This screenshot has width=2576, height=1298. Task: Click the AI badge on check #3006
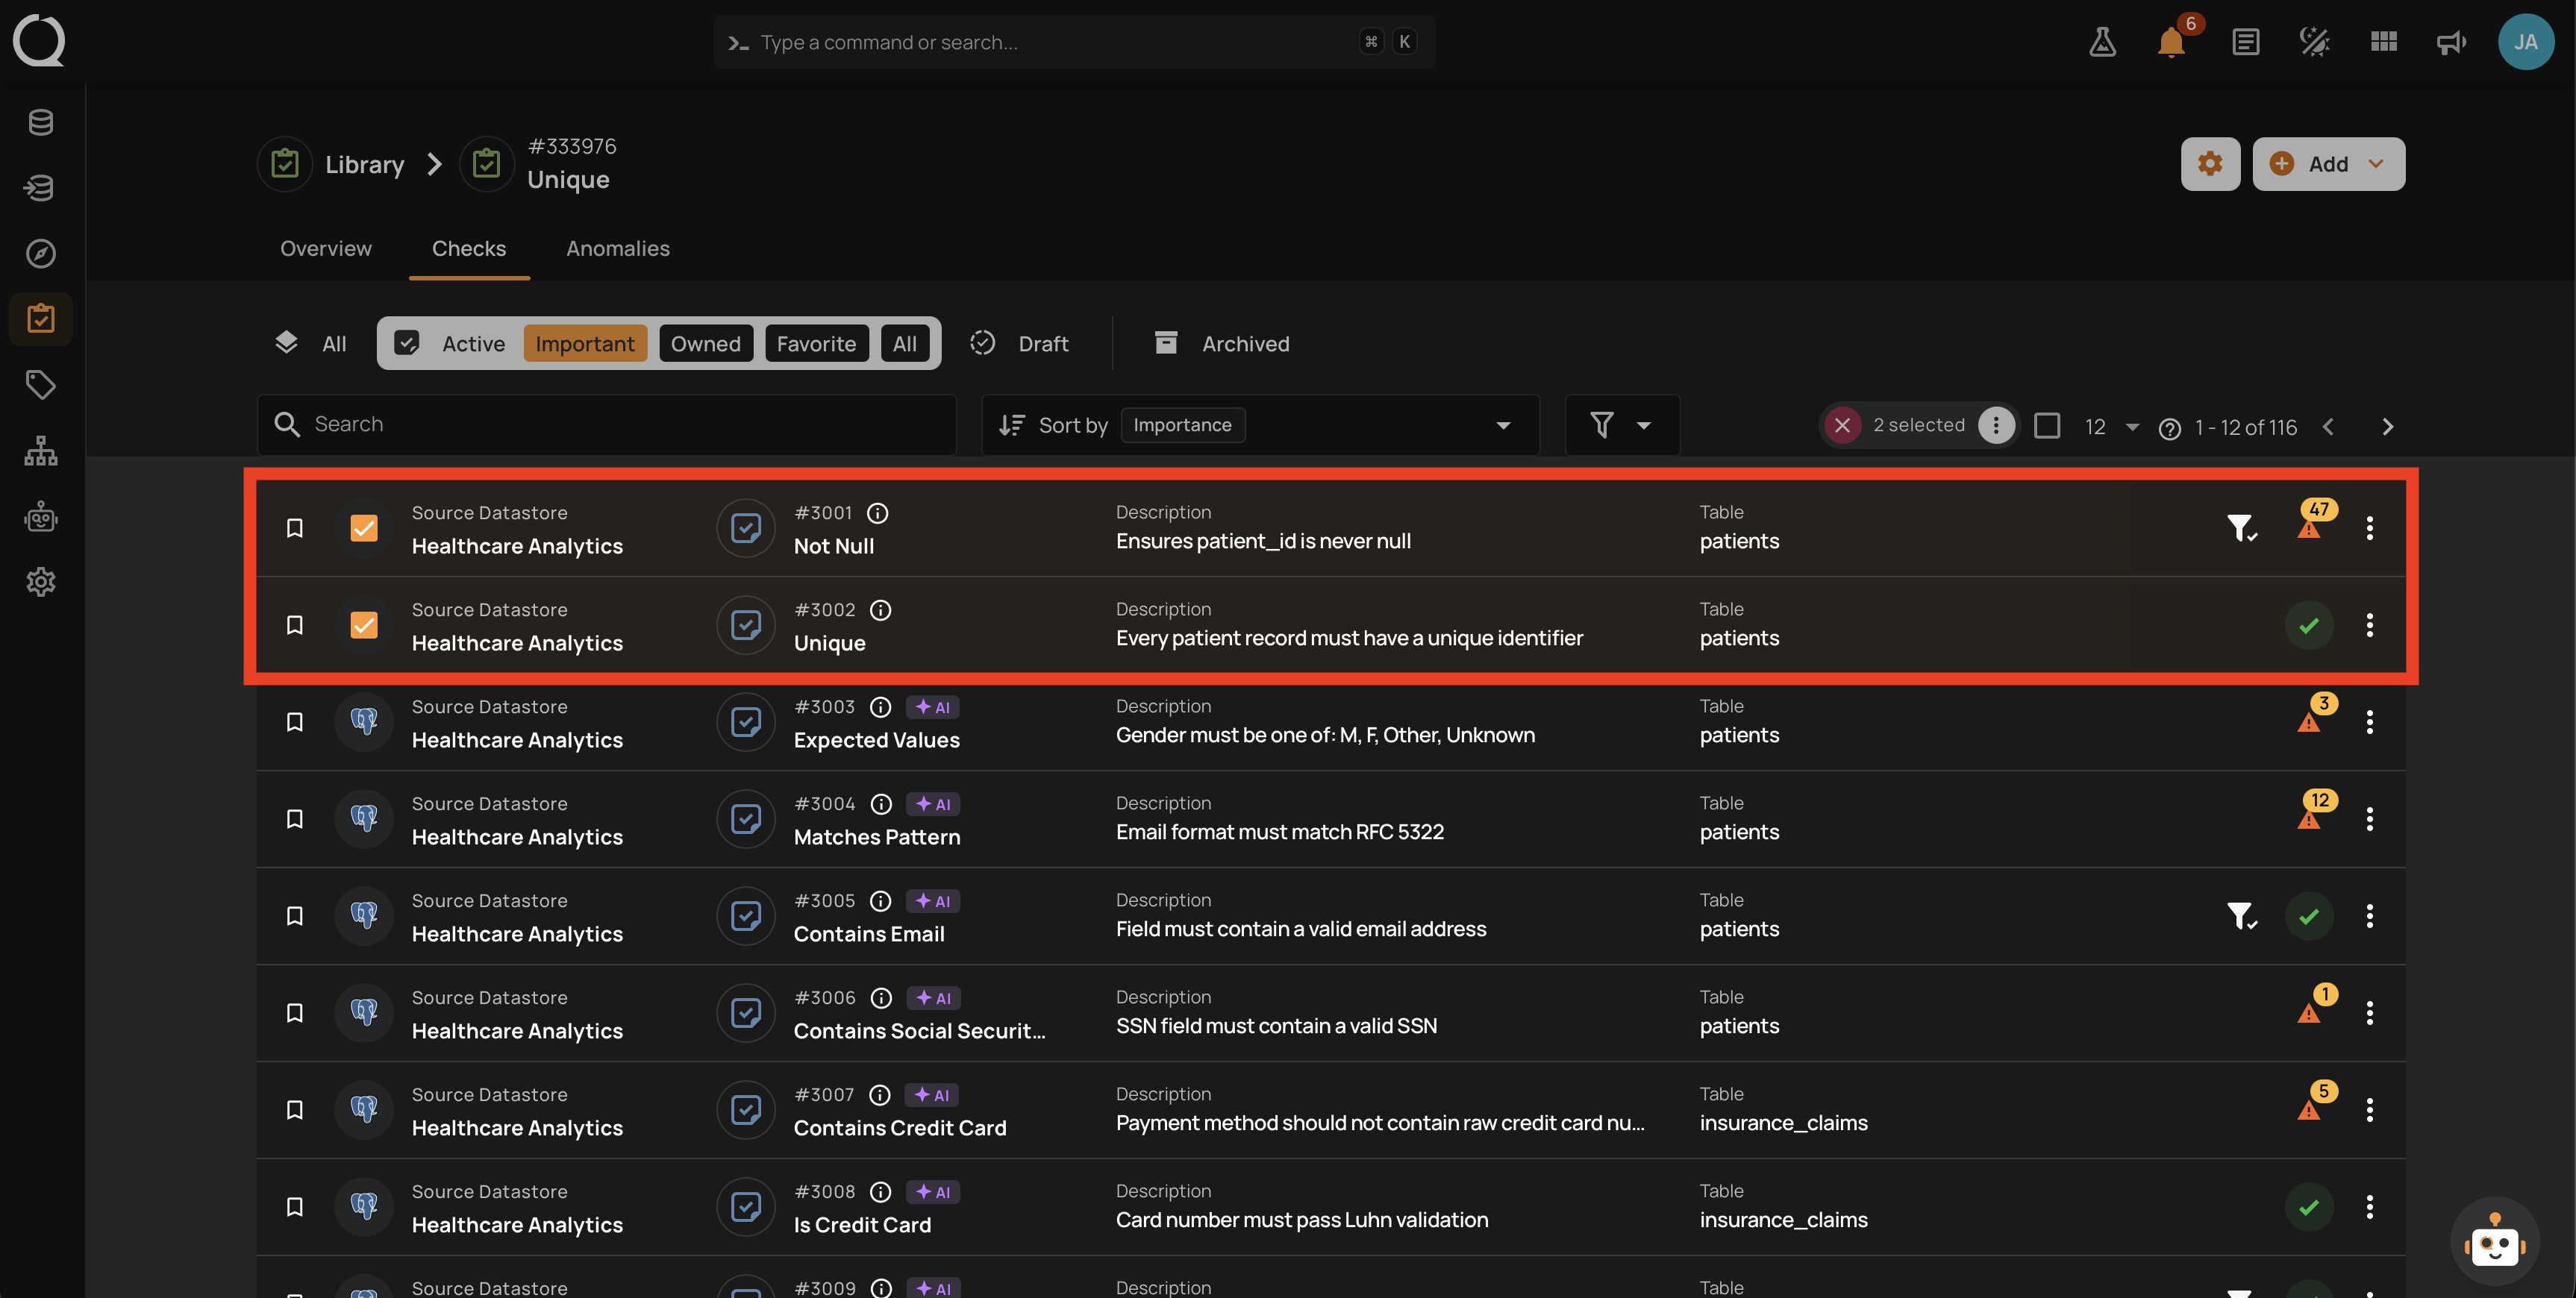click(x=933, y=998)
